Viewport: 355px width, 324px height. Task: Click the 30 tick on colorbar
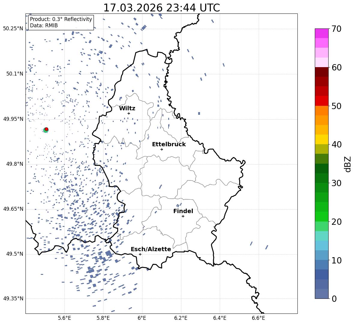coord(336,183)
